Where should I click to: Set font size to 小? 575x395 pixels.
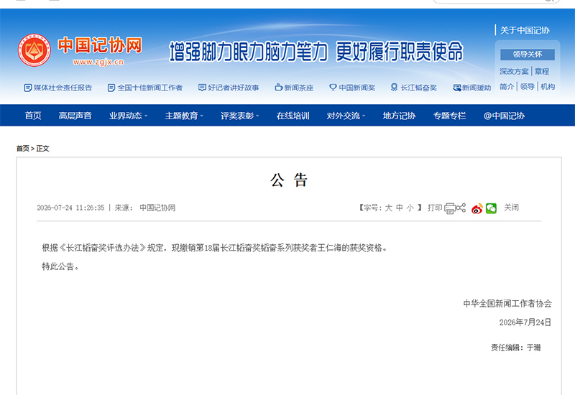click(x=410, y=208)
